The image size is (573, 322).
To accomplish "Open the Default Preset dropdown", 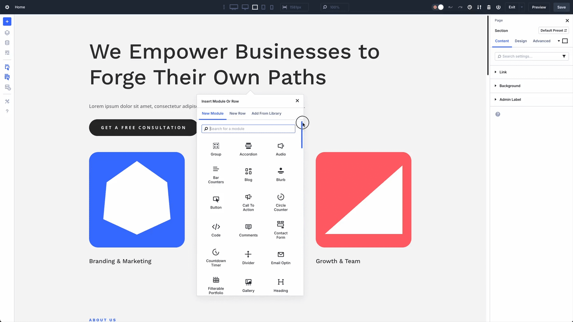I will [x=553, y=30].
